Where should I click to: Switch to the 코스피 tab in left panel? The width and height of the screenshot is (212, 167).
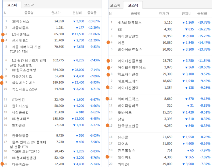[x=12, y=5]
